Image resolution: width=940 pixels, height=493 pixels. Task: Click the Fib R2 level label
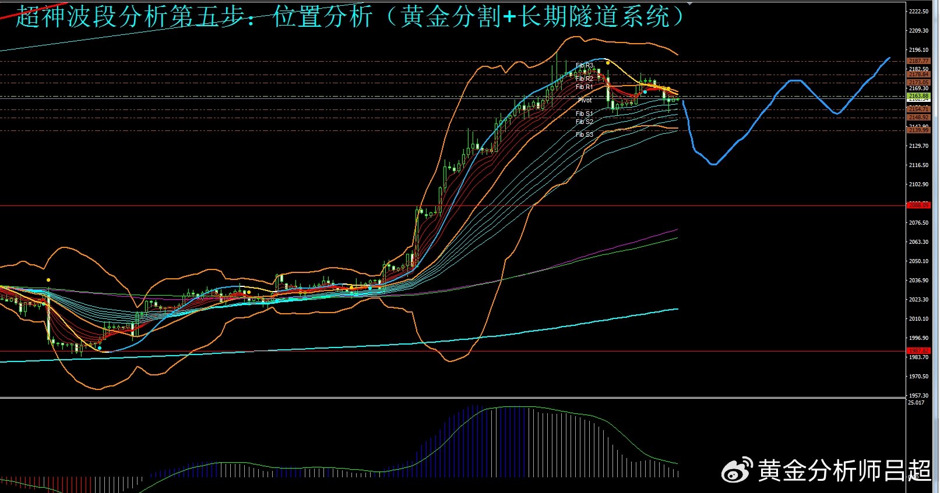pos(584,79)
